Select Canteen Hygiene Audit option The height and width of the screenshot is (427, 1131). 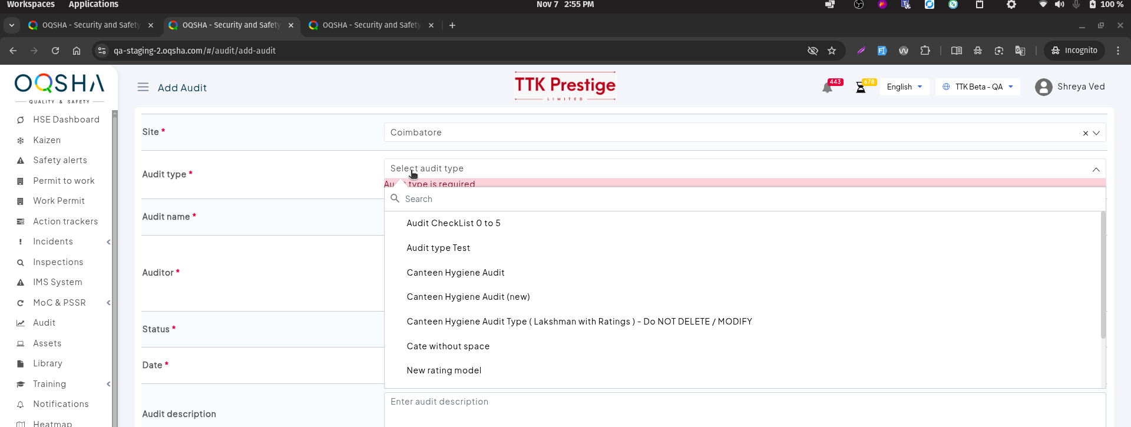pyautogui.click(x=455, y=273)
